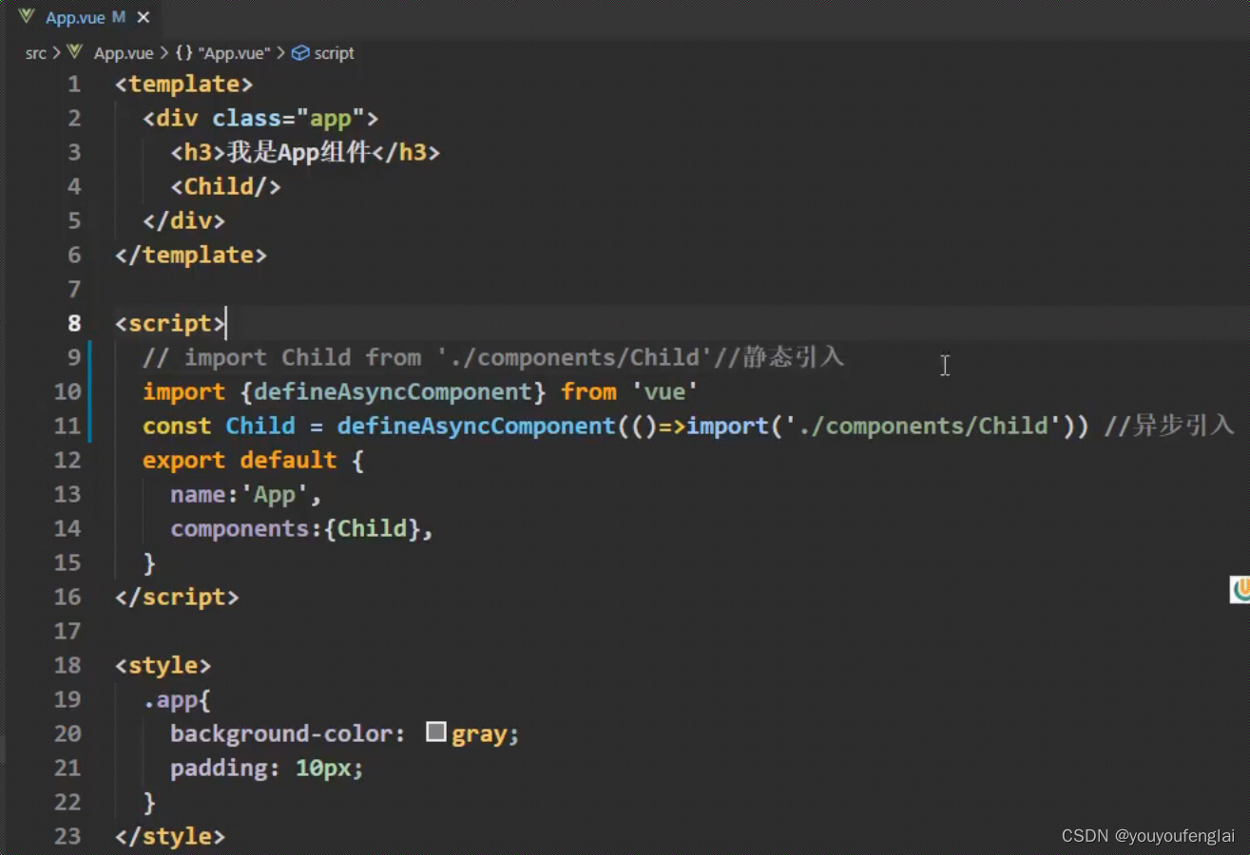
Task: Click the </script> closing tag
Action: (177, 597)
